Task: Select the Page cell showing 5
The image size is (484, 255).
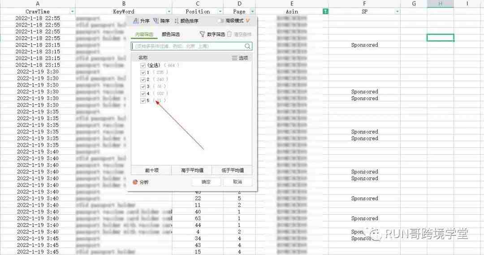Action: pyautogui.click(x=239, y=198)
